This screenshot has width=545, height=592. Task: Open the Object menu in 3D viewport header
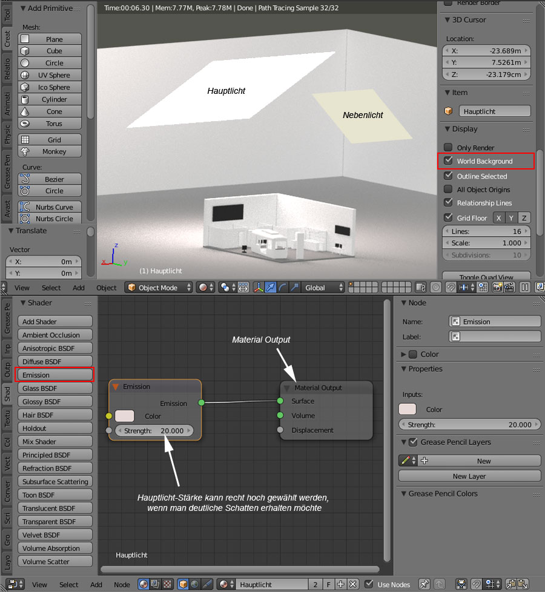pos(106,288)
